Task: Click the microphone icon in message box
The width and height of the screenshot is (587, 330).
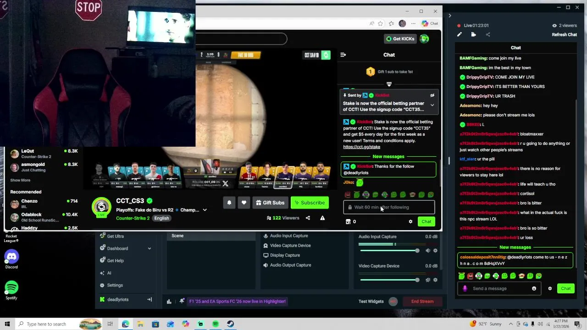Action: coord(465,289)
